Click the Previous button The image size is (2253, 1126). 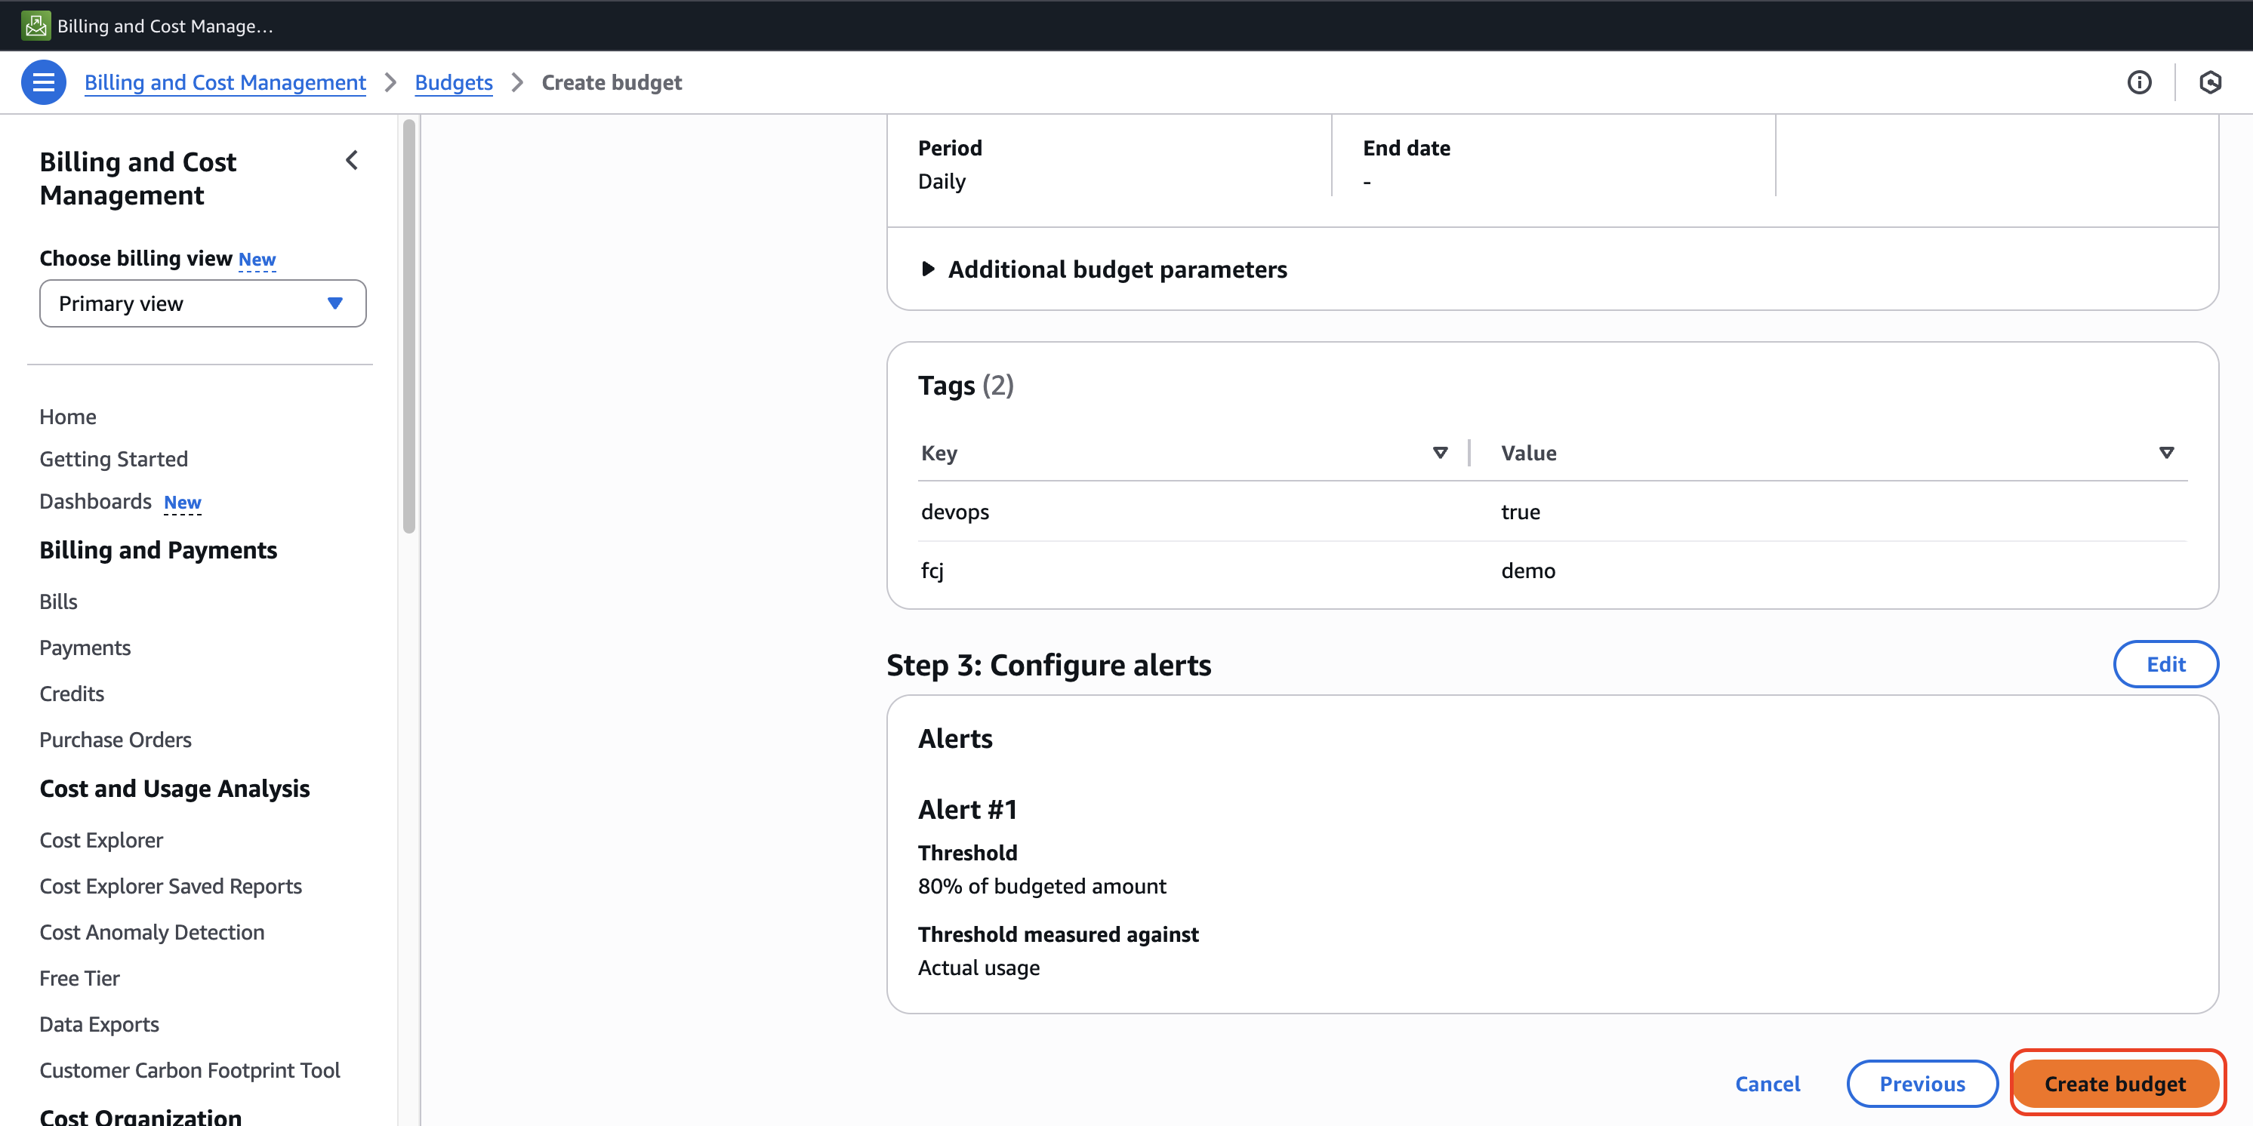coord(1922,1084)
